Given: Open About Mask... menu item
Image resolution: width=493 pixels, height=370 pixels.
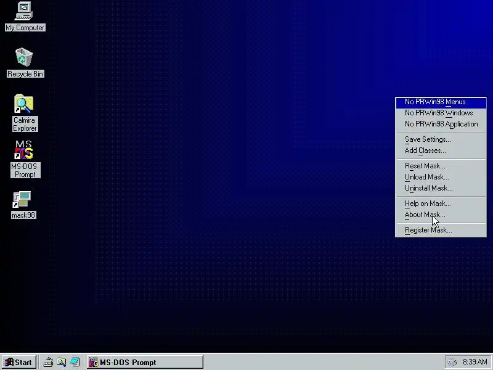Looking at the screenshot, I should pos(441,215).
